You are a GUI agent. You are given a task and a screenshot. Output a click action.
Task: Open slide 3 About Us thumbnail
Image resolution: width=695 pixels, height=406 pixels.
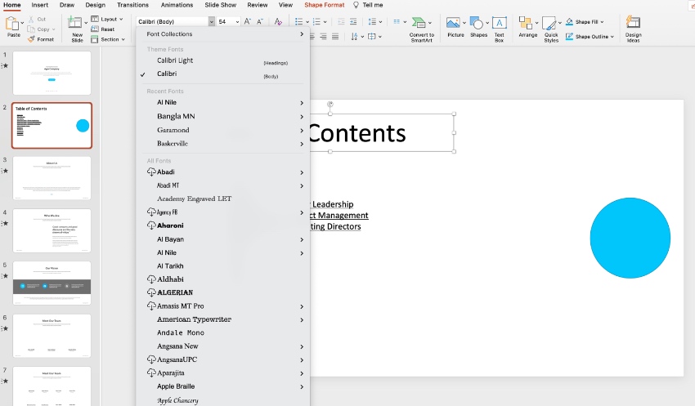(52, 178)
